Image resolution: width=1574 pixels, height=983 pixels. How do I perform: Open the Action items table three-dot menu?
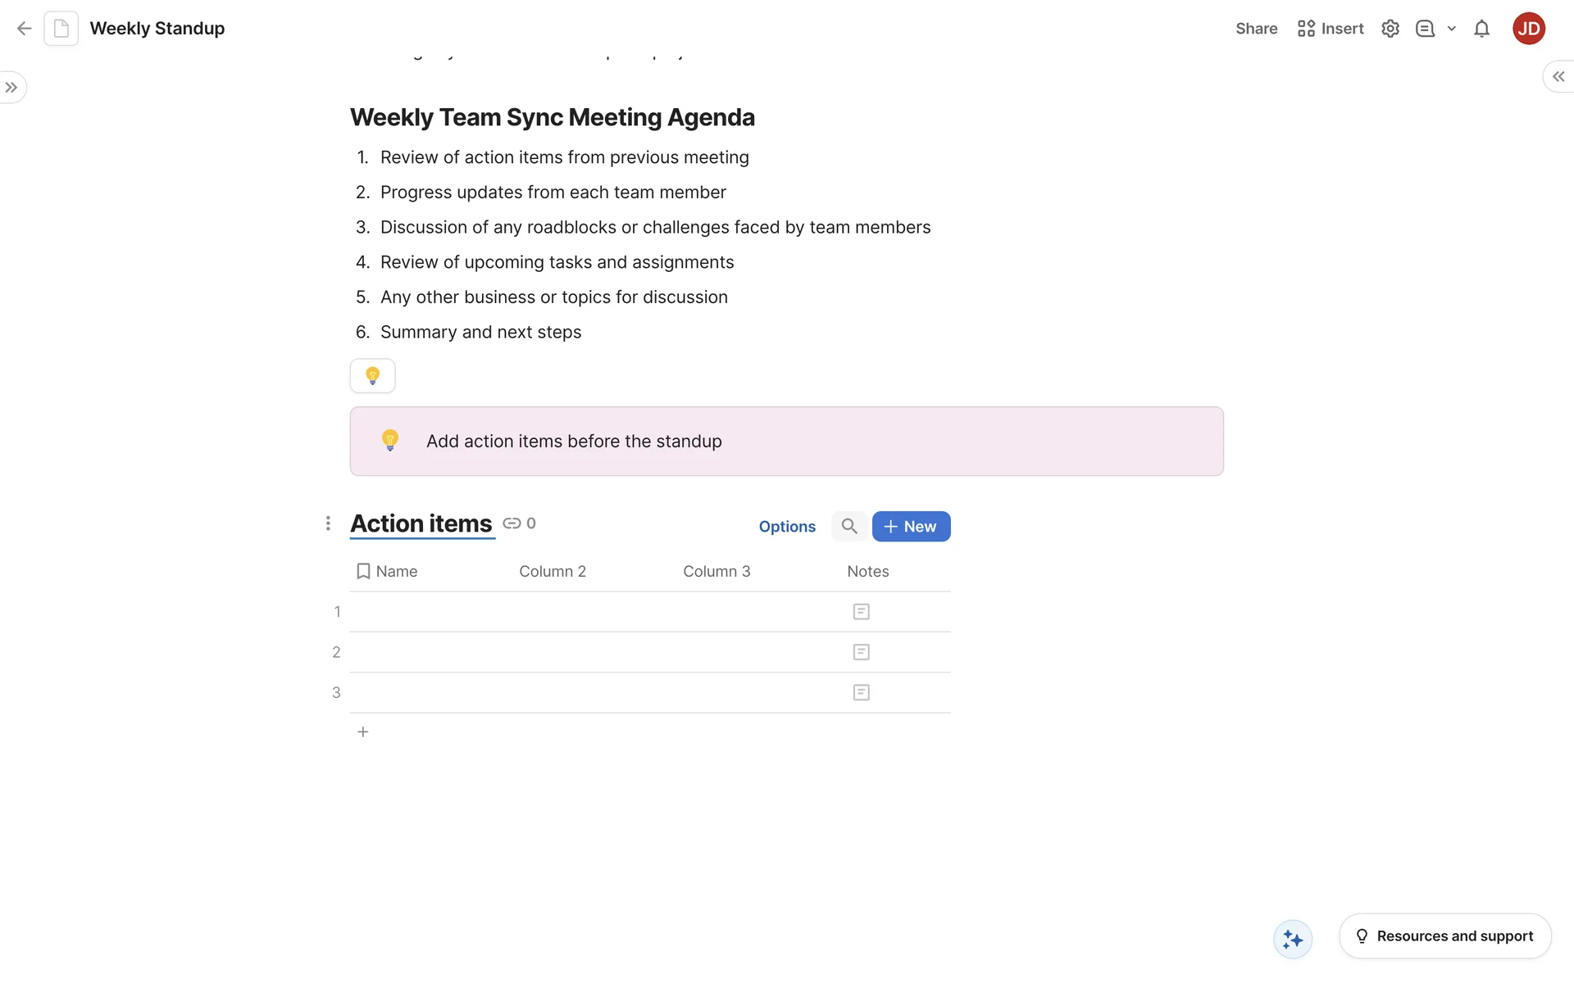[328, 523]
